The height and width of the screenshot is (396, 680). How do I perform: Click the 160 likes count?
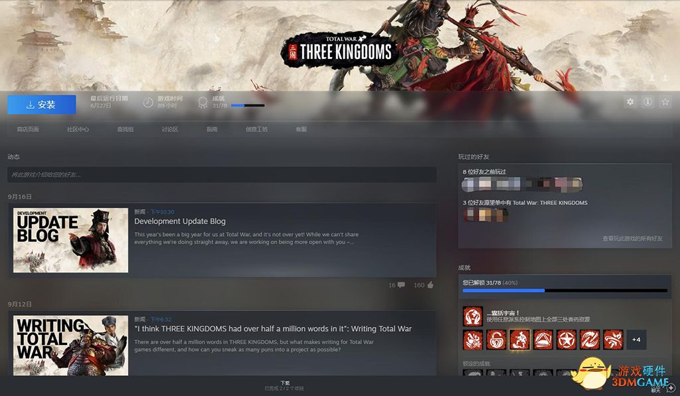click(x=419, y=285)
